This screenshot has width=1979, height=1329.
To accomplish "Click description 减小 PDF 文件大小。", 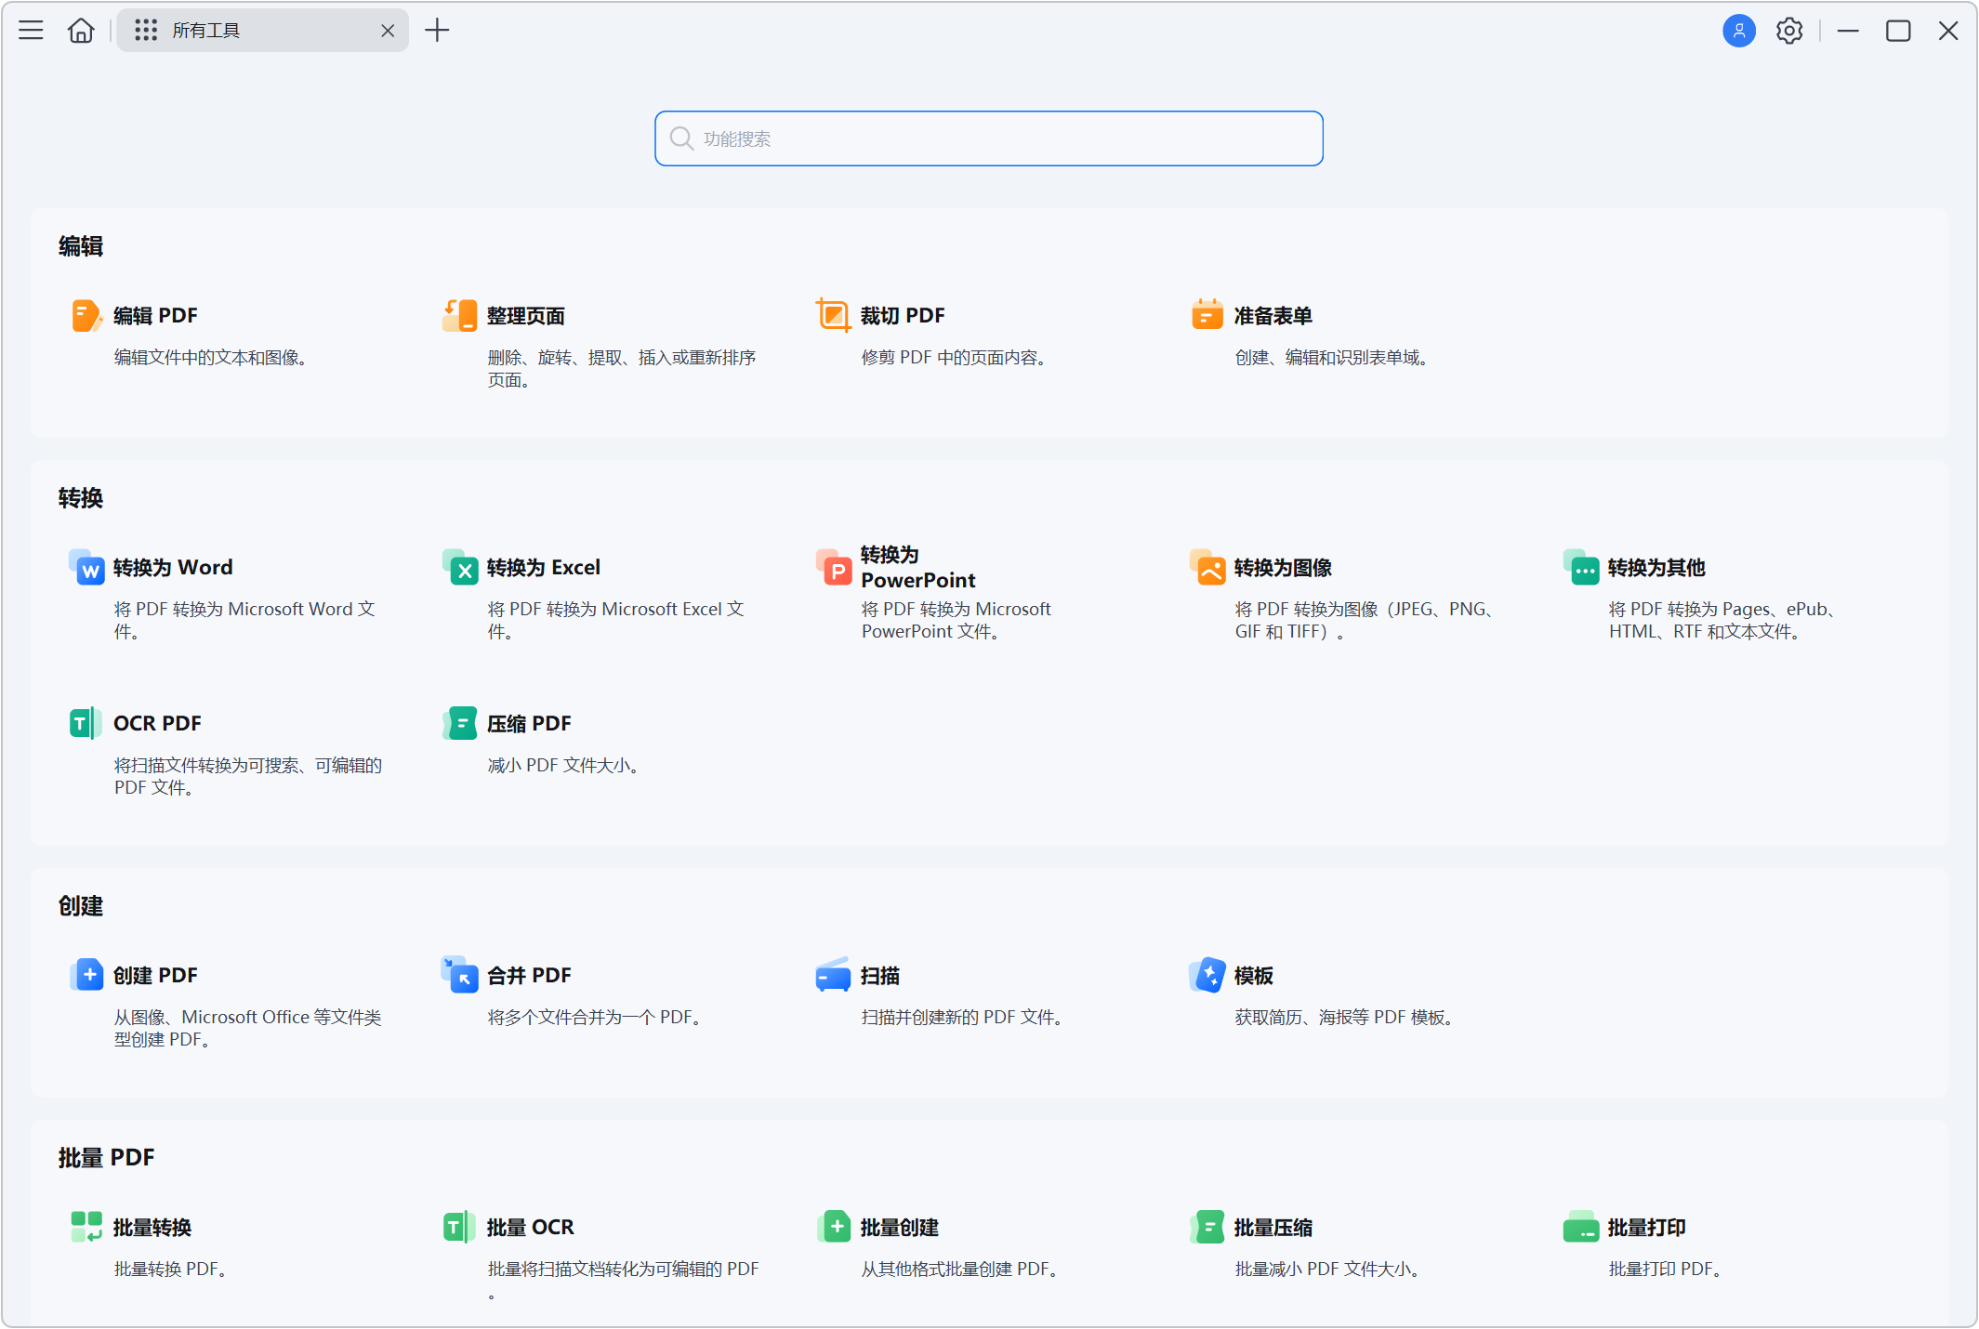I will coord(563,766).
